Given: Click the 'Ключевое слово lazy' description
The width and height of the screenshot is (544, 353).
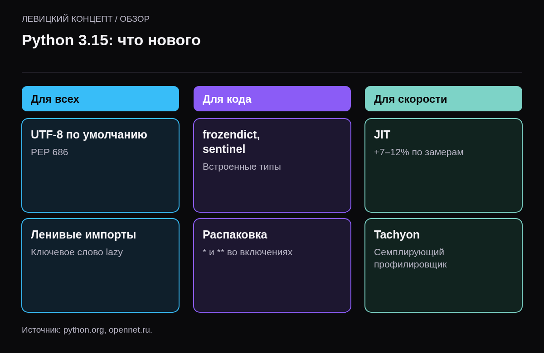Looking at the screenshot, I should [x=77, y=252].
